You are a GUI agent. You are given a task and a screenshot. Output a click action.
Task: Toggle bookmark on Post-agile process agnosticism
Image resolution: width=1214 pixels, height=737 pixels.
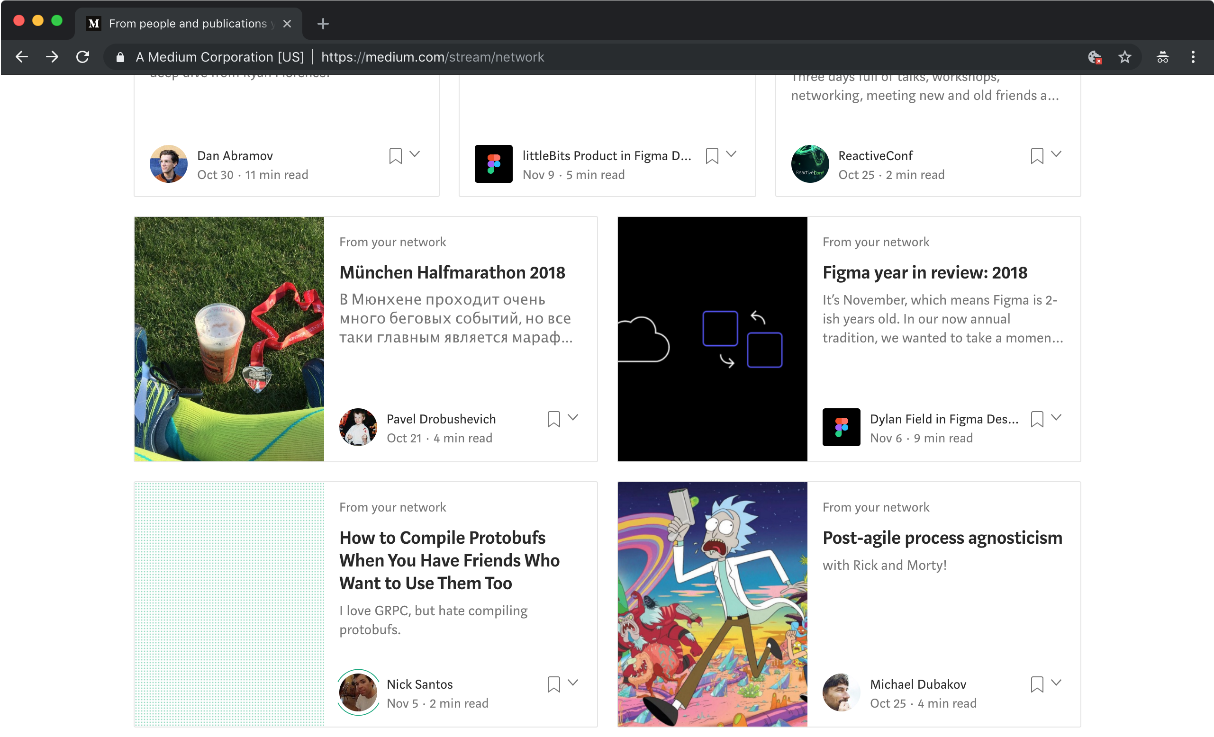[x=1037, y=684]
